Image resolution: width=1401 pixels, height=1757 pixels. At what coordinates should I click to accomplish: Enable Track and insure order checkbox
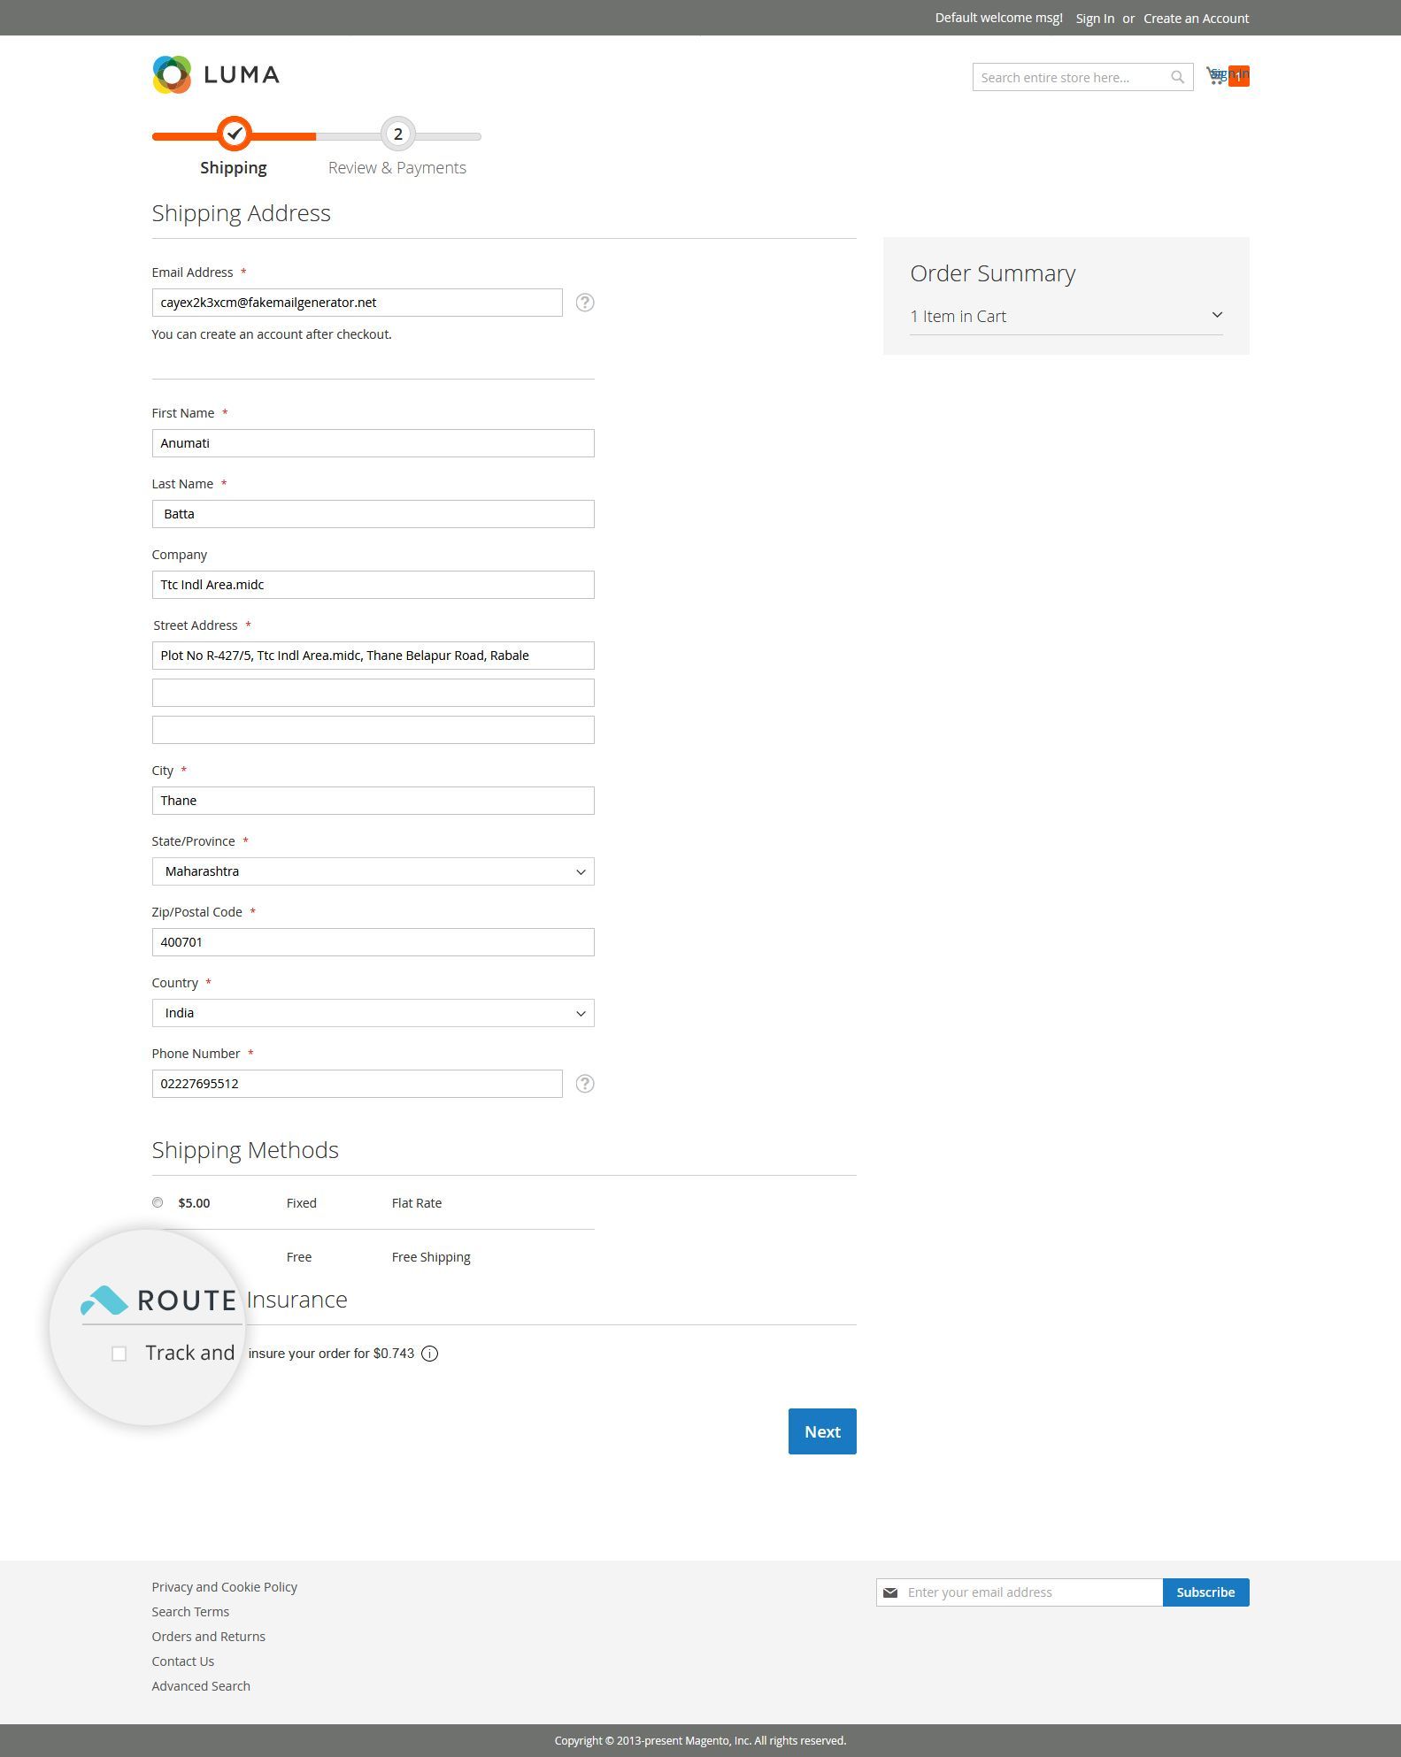coord(119,1354)
